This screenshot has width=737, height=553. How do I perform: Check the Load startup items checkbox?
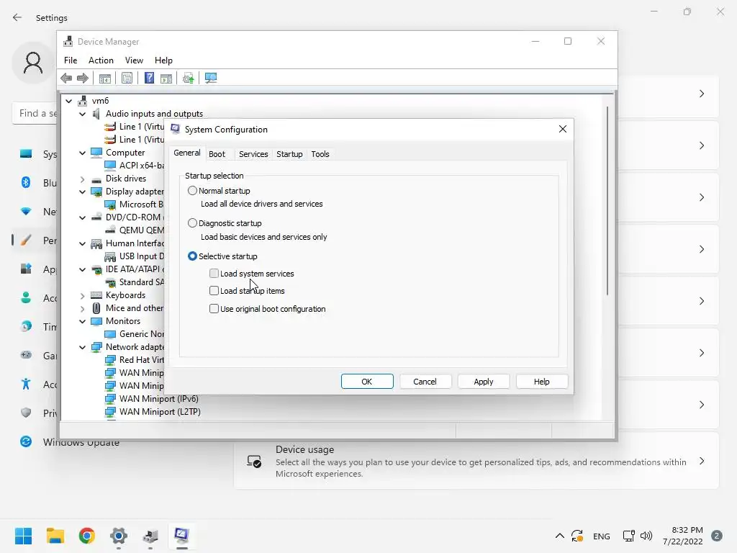(x=214, y=291)
